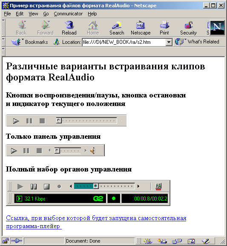This screenshot has height=246, width=227.
Task: Click rewind arrow in full-controls player
Action: pyautogui.click(x=71, y=186)
